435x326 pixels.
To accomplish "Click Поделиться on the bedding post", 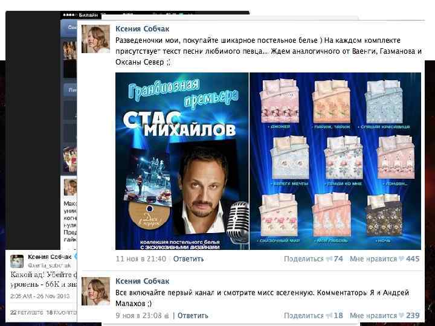I will pyautogui.click(x=304, y=259).
